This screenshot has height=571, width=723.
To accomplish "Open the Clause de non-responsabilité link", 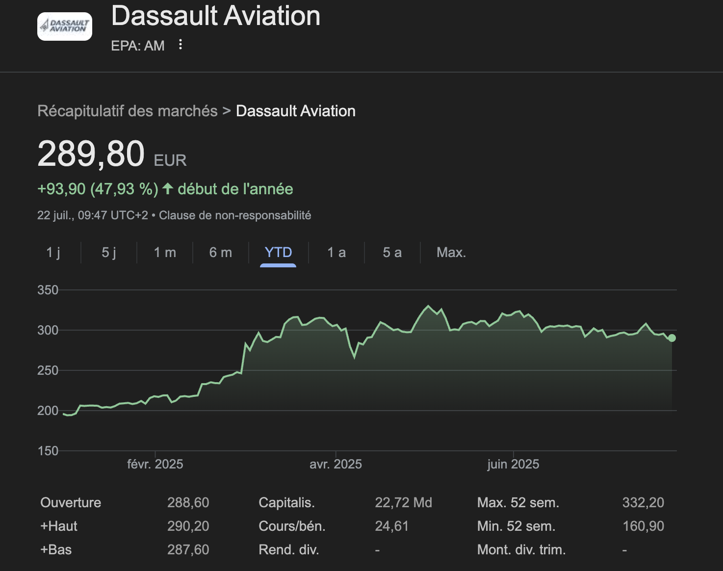I will point(235,215).
